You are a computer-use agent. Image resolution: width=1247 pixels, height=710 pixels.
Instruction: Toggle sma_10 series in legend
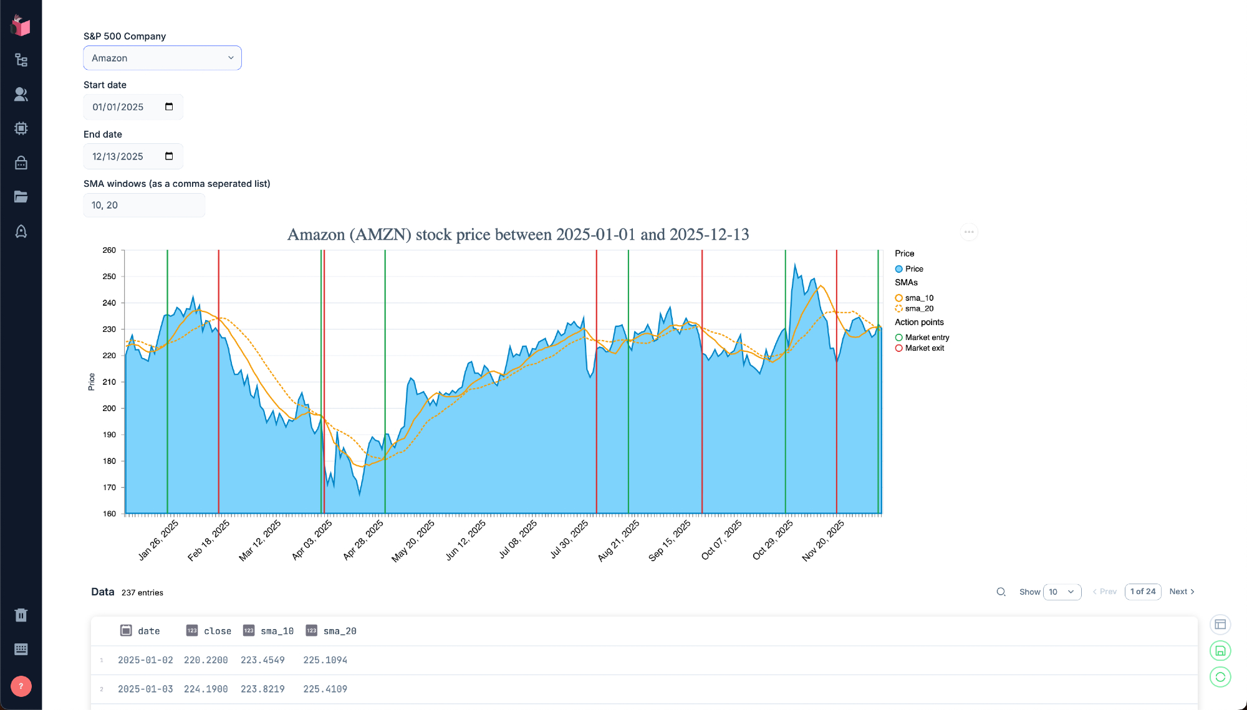pyautogui.click(x=918, y=298)
